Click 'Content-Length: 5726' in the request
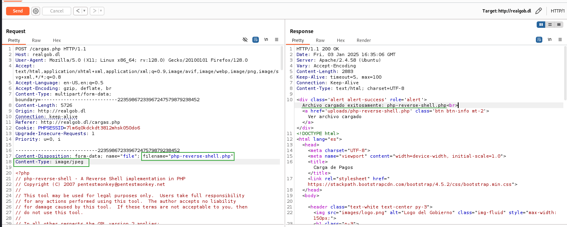 43,105
